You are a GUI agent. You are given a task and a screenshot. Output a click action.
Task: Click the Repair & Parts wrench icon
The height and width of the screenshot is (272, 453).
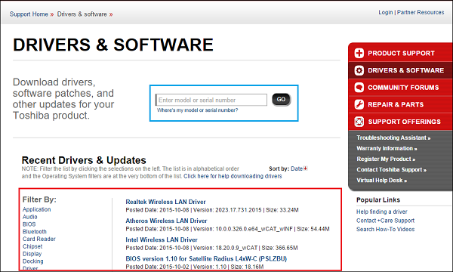[x=359, y=104]
